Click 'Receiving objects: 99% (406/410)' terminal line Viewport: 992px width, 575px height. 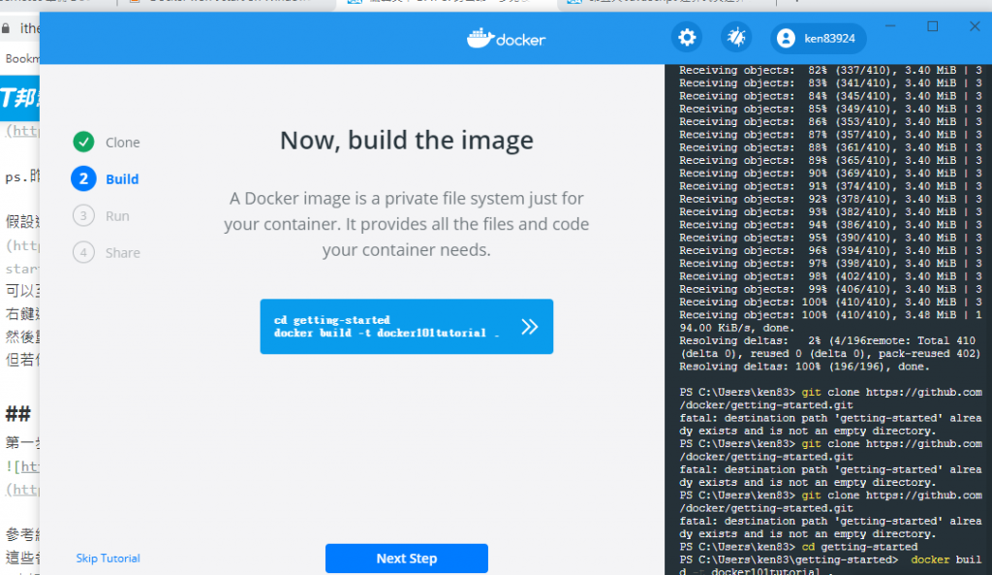pyautogui.click(x=830, y=289)
